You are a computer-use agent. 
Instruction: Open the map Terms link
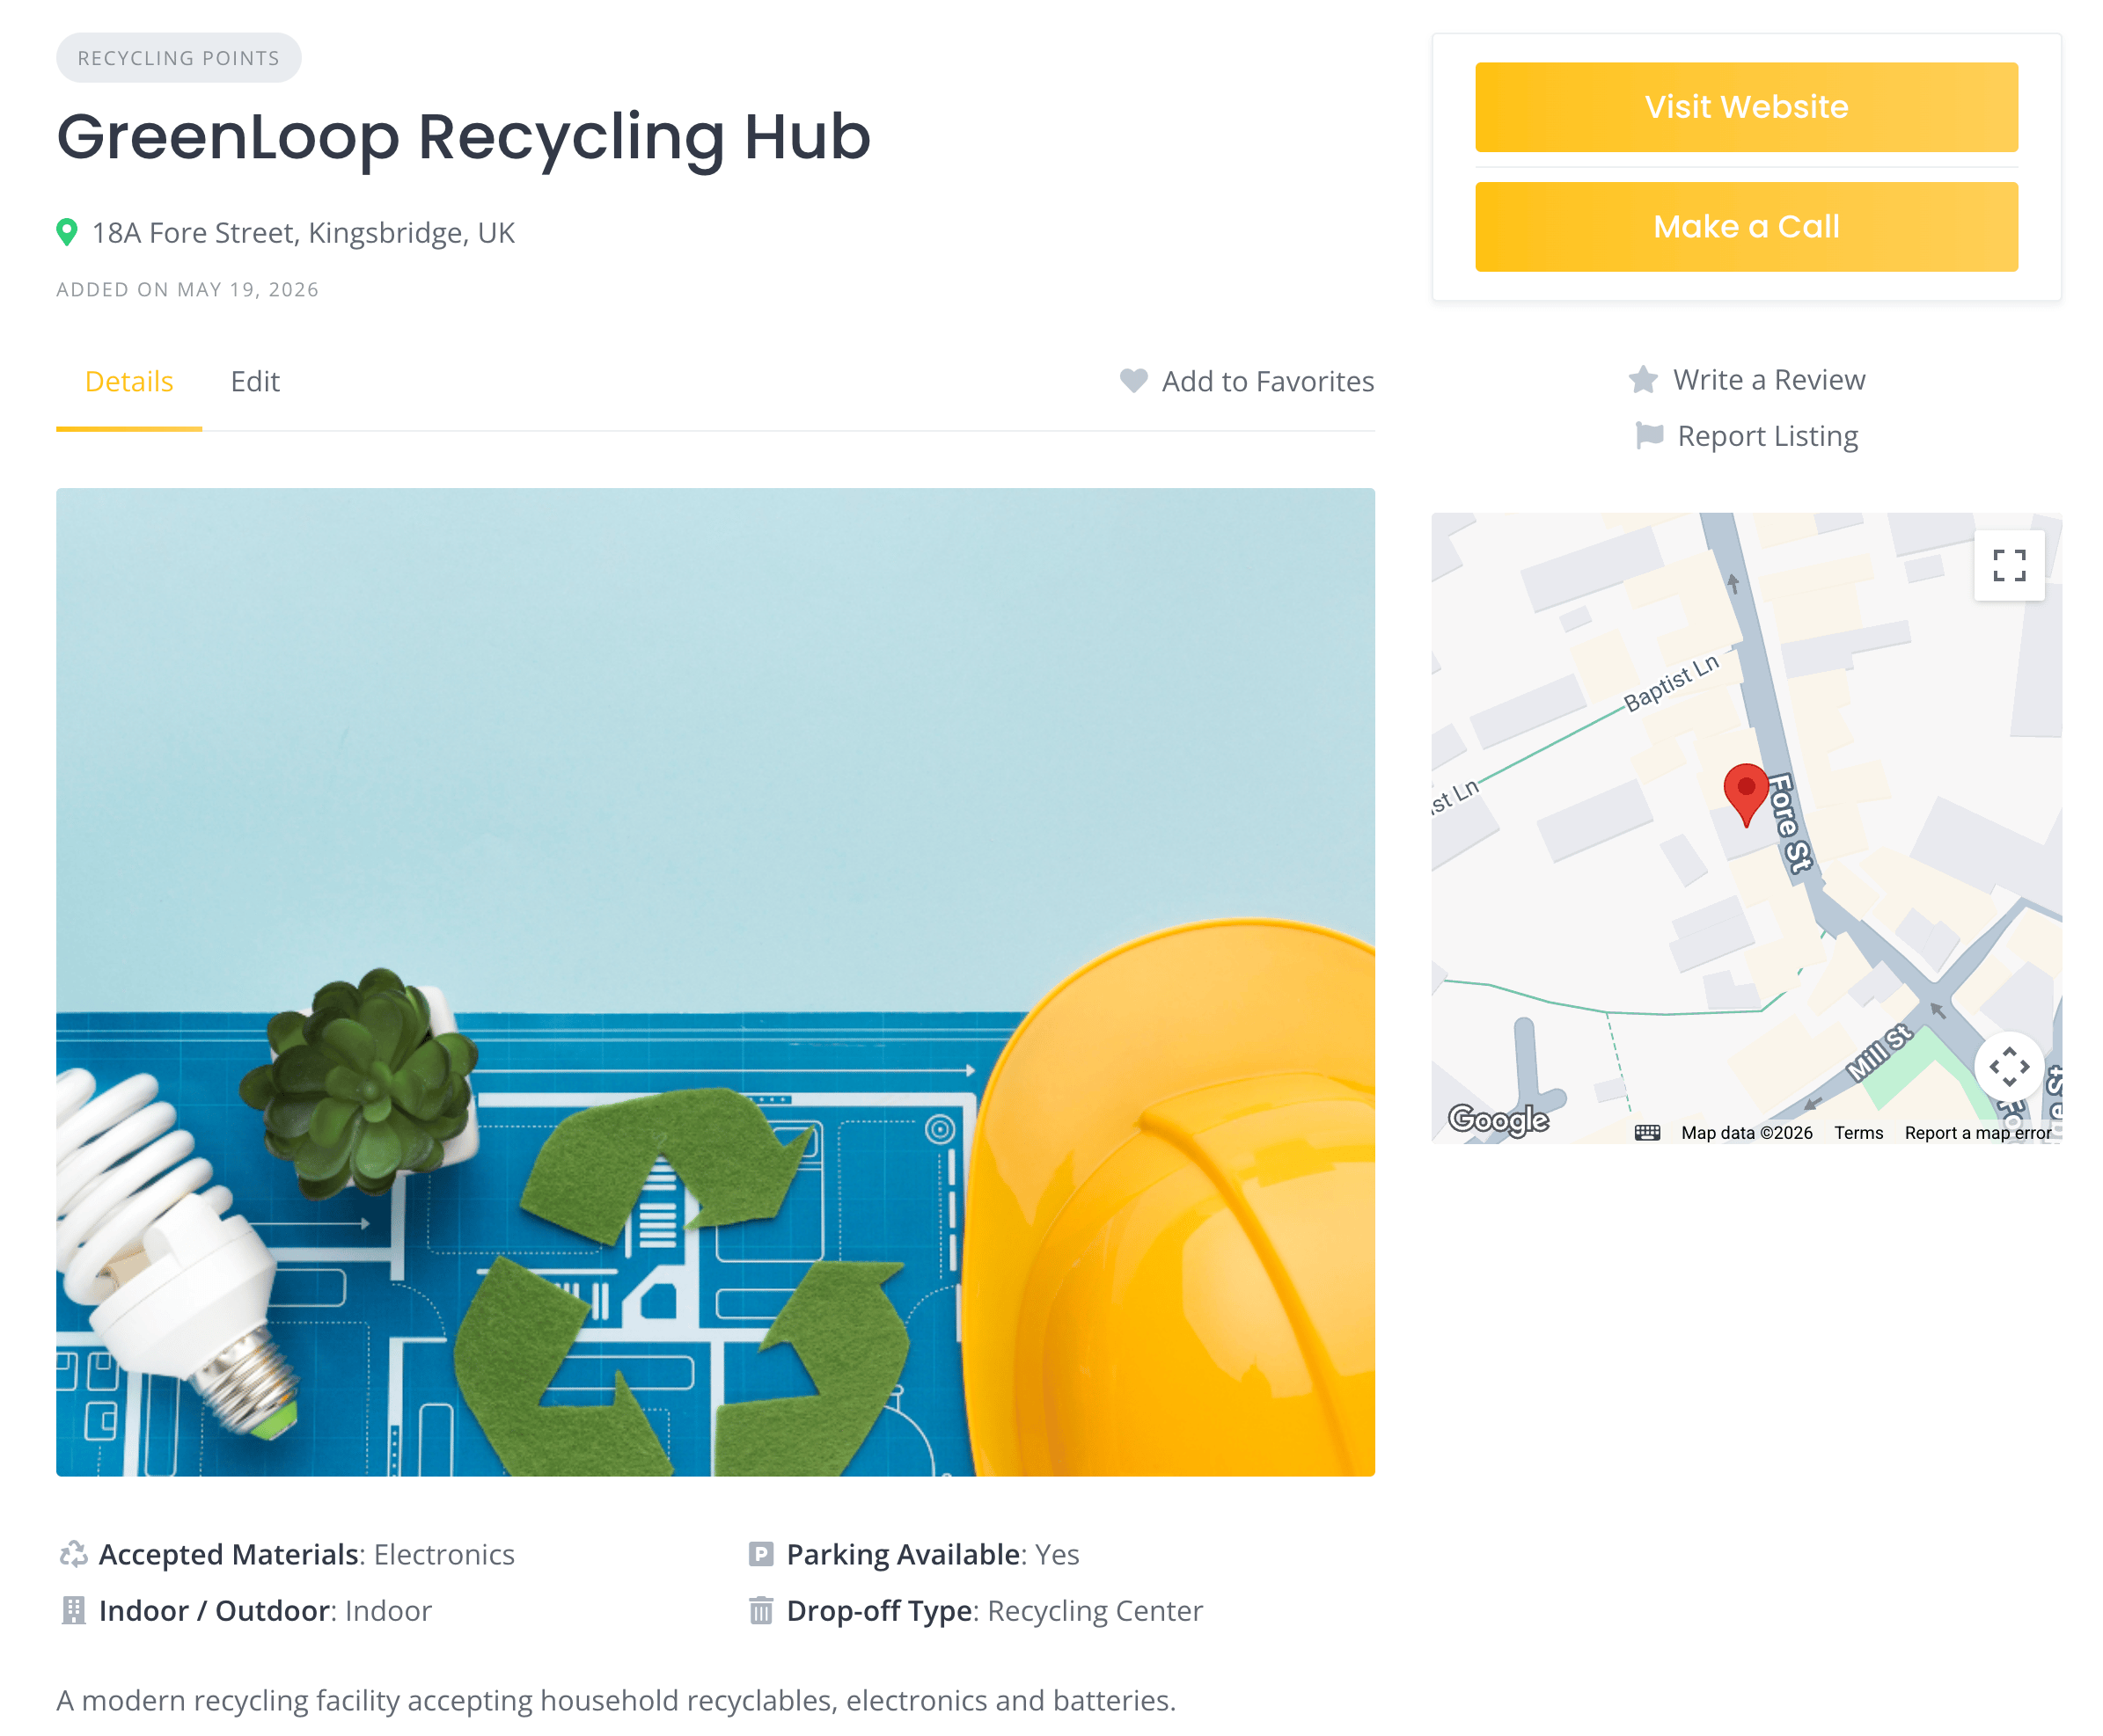coord(1858,1132)
